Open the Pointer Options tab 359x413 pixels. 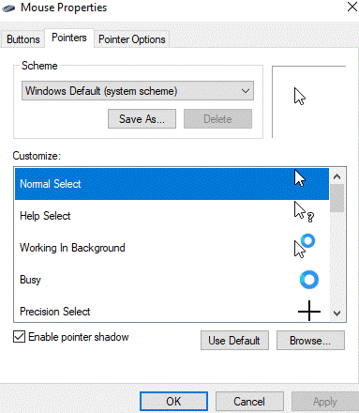pos(132,39)
